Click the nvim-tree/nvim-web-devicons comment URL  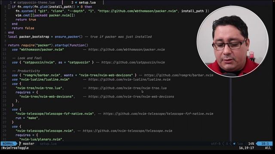coord(131,97)
